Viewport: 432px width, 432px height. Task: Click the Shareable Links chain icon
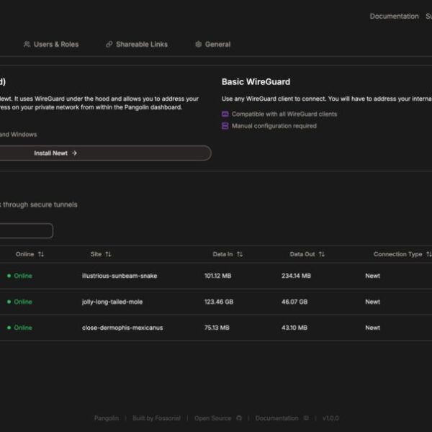point(109,45)
